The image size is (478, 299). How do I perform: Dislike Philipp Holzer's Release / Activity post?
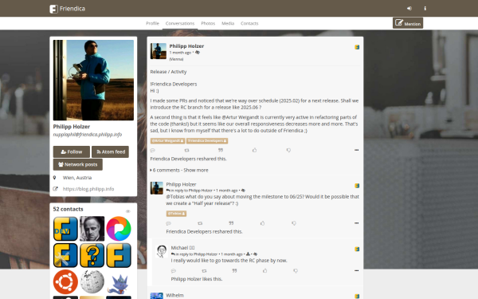[x=288, y=150]
